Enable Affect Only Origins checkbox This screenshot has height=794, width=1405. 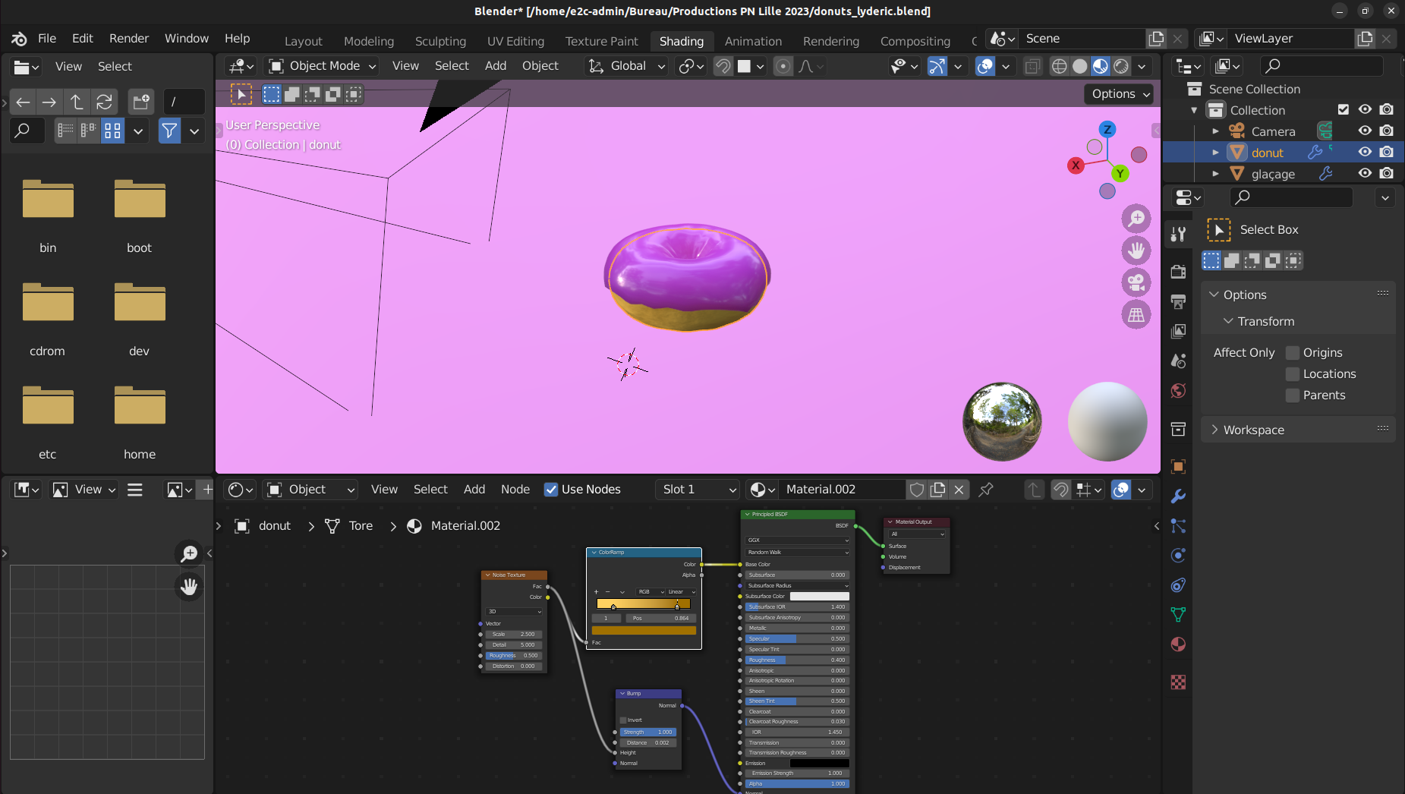[1293, 353]
